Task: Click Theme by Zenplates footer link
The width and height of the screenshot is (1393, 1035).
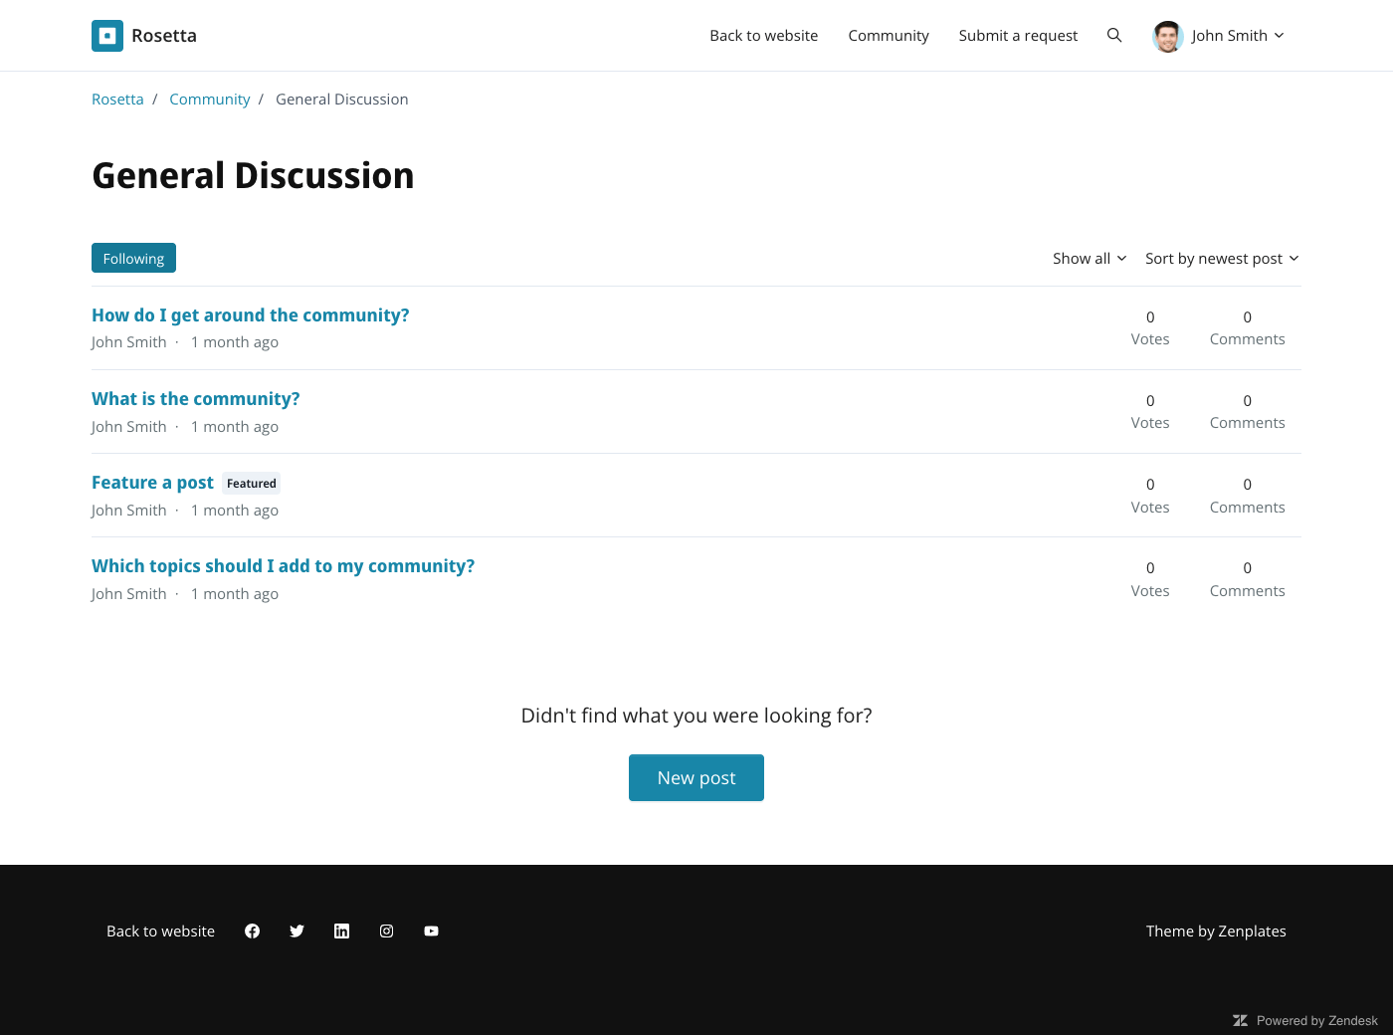Action: 1215,931
